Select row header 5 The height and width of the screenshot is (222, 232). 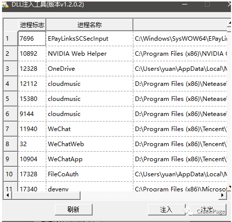[x=11, y=99]
